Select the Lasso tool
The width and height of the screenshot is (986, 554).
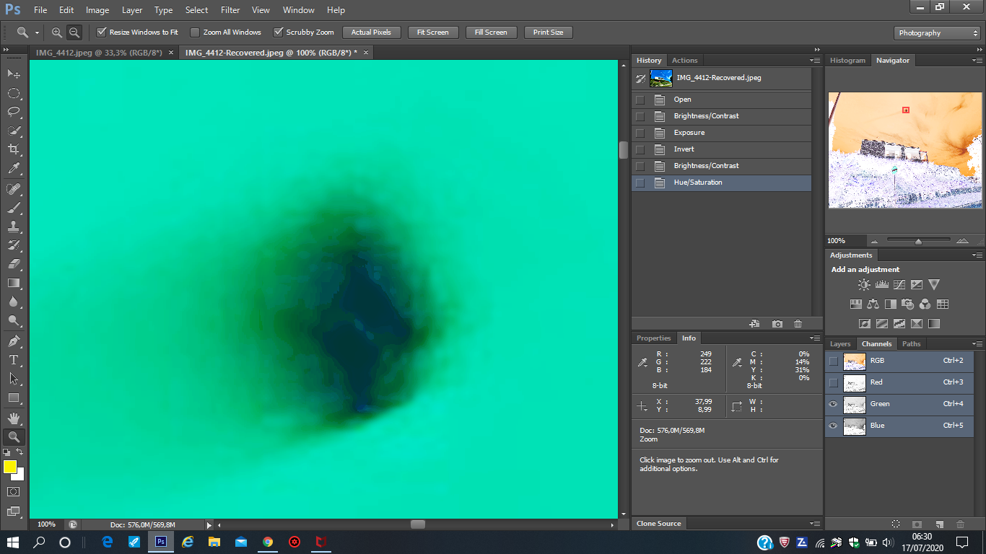(14, 112)
